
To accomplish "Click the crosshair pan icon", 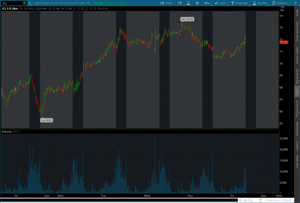I will (x=245, y=200).
